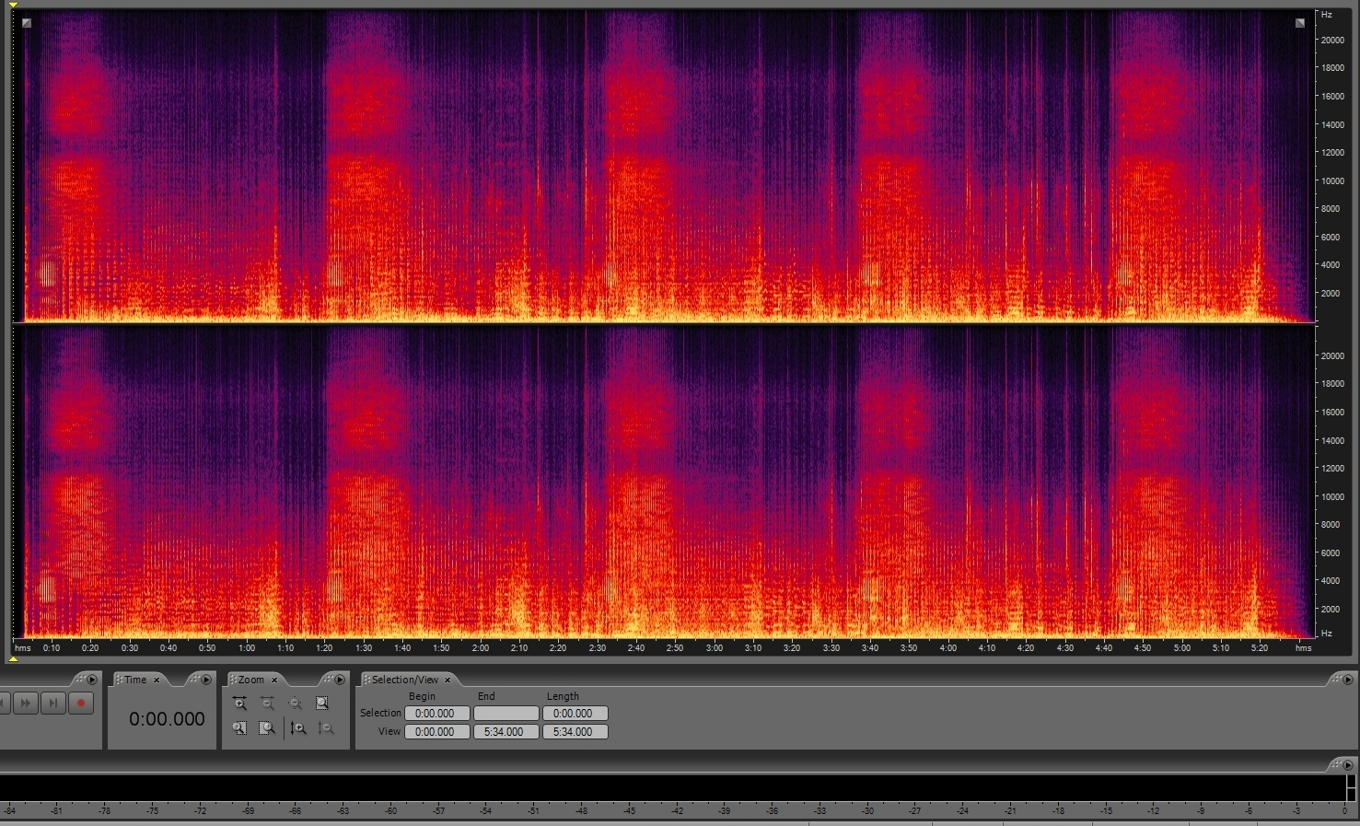Click the Zoom to Selection icon
The width and height of the screenshot is (1360, 826).
[x=322, y=704]
